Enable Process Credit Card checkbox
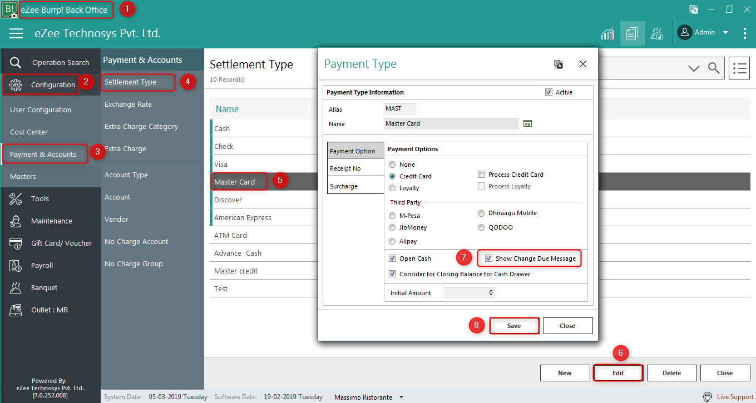The image size is (756, 403). coord(482,175)
